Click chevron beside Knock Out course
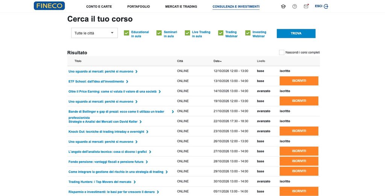 click(147, 132)
